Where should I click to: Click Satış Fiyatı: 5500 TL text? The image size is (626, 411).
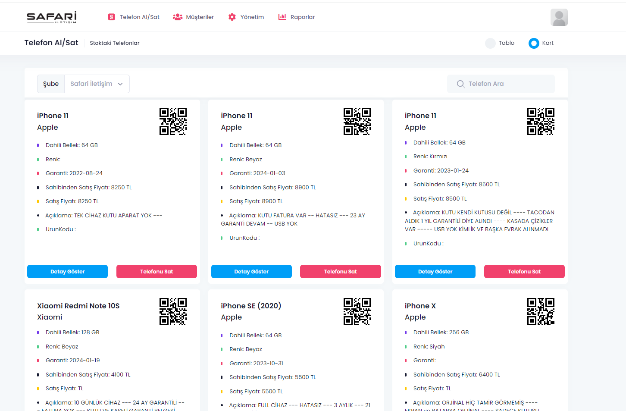click(x=256, y=391)
